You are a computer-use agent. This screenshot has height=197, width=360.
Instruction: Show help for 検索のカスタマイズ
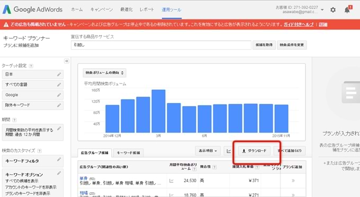(40, 151)
